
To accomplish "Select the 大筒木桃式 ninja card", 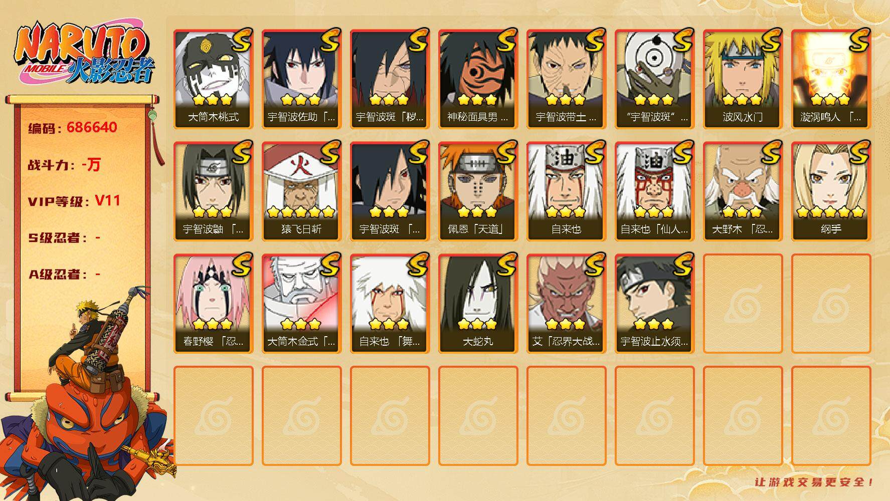I will point(213,79).
